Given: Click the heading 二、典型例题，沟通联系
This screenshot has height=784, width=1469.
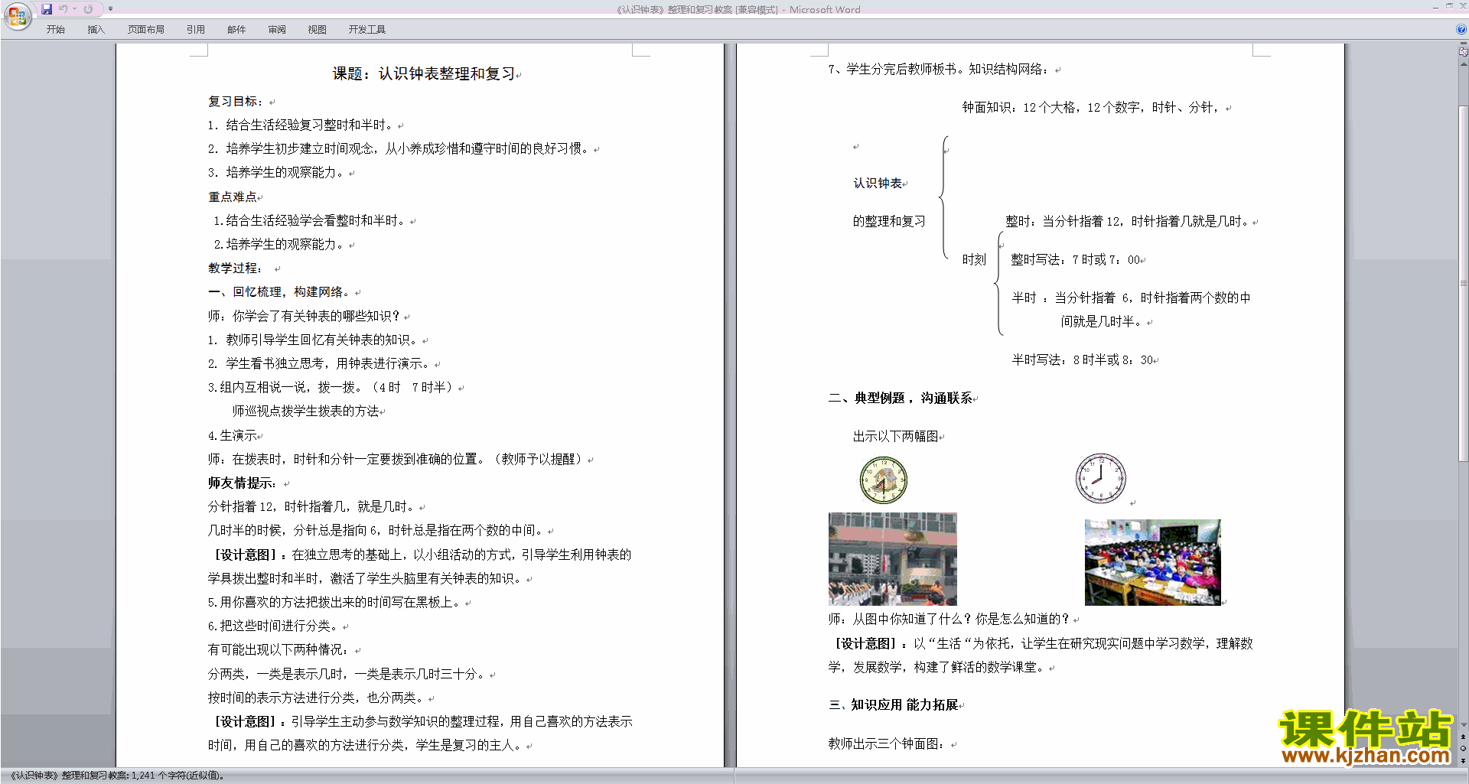Looking at the screenshot, I should (901, 398).
